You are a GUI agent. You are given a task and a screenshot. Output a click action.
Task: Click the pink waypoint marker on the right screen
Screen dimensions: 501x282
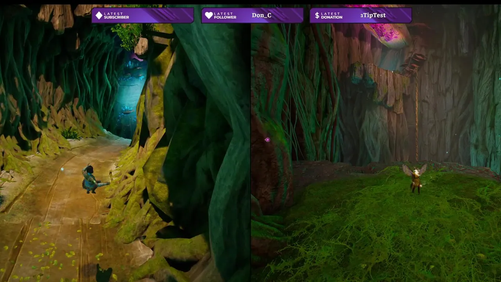coord(267,140)
